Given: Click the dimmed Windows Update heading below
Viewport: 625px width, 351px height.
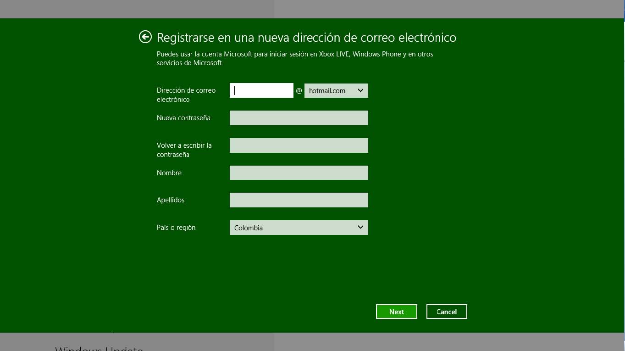Looking at the screenshot, I should coord(99,348).
